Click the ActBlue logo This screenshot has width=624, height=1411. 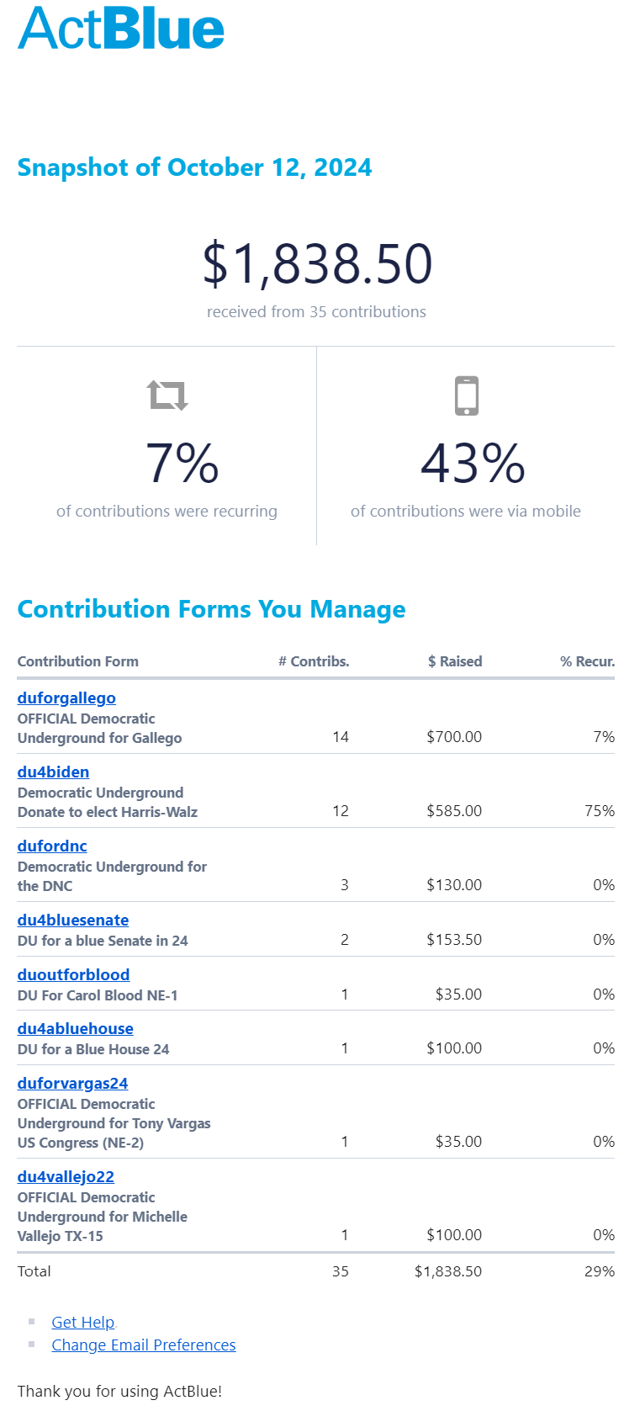click(x=121, y=28)
